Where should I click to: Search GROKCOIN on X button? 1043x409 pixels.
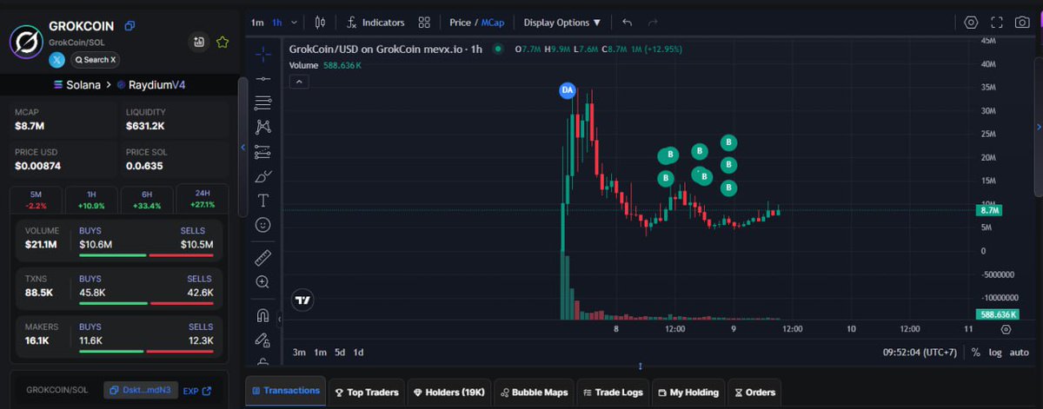pos(96,60)
